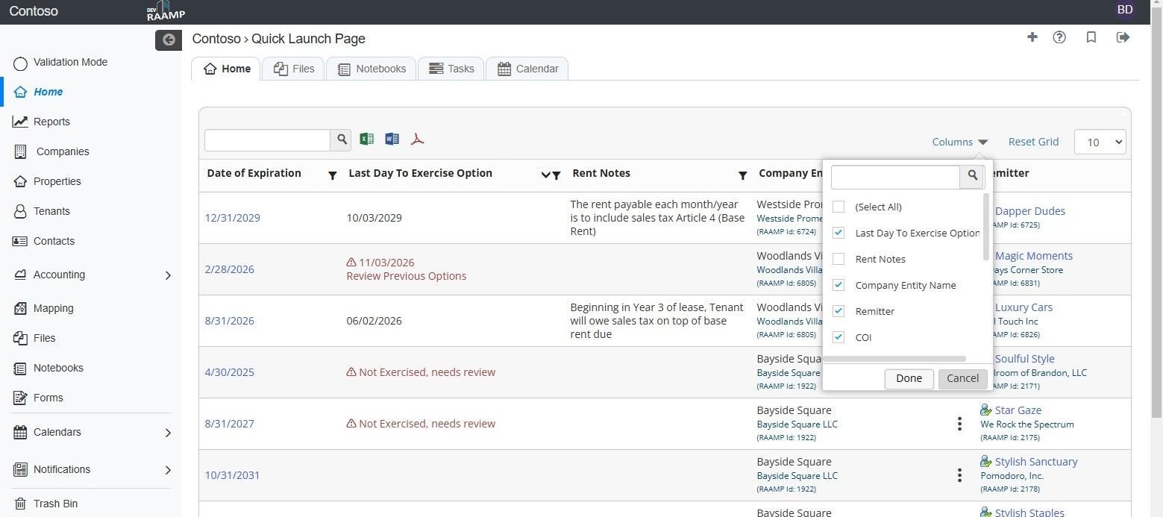Switch to the Home tab
The height and width of the screenshot is (517, 1163).
[x=226, y=69]
